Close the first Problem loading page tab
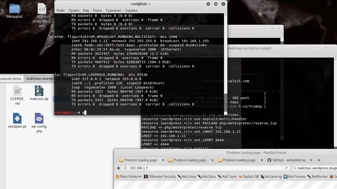Image resolution: width=337 pixels, height=189 pixels. 163,160
